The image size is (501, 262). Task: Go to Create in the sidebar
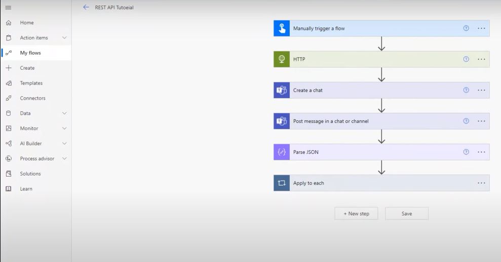[x=36, y=68]
